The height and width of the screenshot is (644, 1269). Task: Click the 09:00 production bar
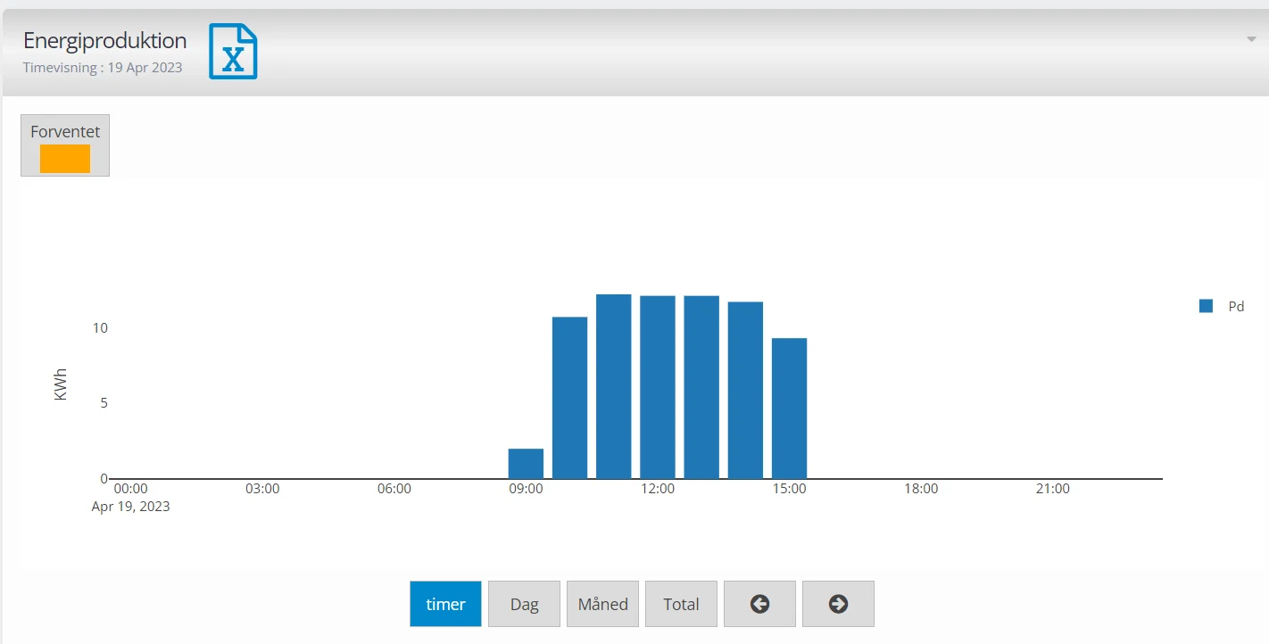click(526, 464)
